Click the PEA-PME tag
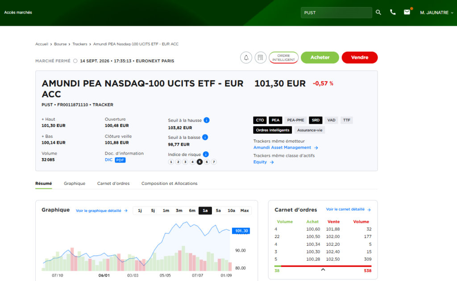457x281 pixels. (x=295, y=120)
